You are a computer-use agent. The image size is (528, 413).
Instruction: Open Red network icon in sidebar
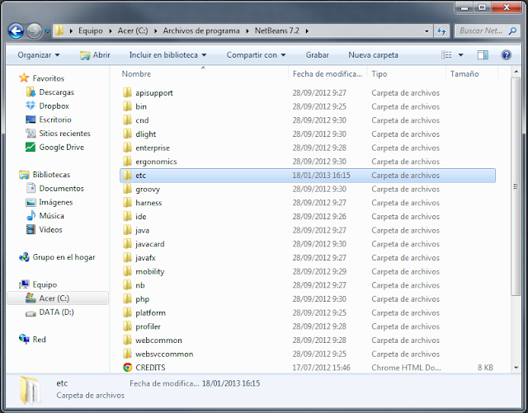[24, 340]
